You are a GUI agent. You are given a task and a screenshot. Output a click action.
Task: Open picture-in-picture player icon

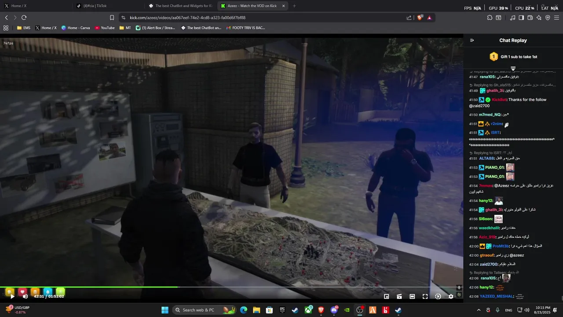pyautogui.click(x=386, y=297)
